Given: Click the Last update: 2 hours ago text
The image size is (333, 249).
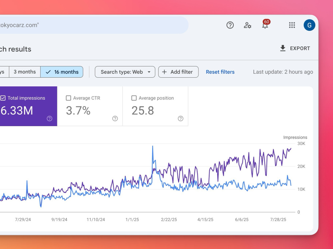Looking at the screenshot, I should (283, 72).
